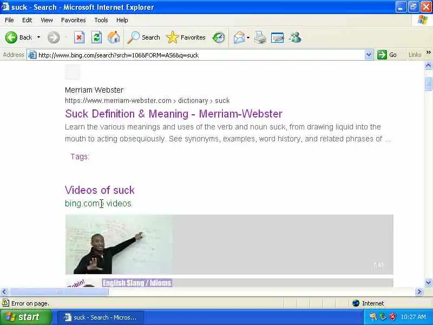
Task: Click the second system tray icon
Action: tap(383, 317)
